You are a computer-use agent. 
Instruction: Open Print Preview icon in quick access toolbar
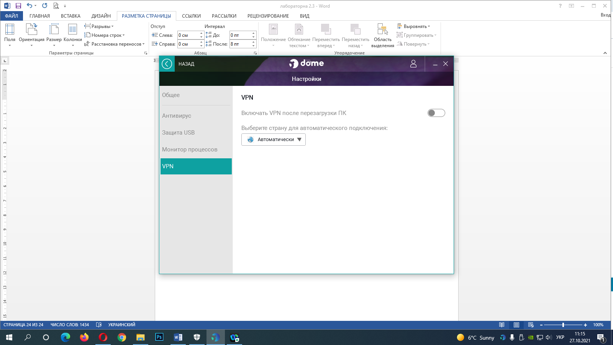pyautogui.click(x=56, y=6)
